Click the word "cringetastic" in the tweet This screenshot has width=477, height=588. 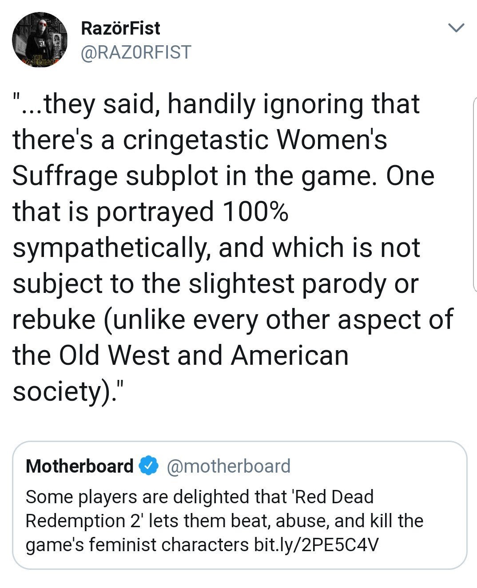tap(195, 139)
